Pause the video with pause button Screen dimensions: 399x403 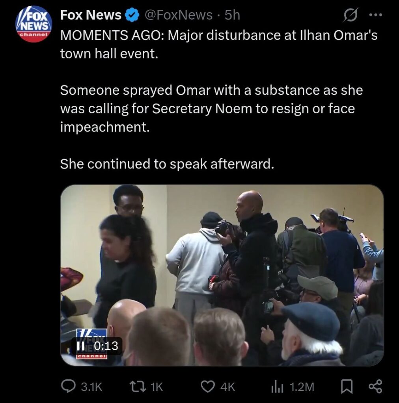[x=80, y=346]
